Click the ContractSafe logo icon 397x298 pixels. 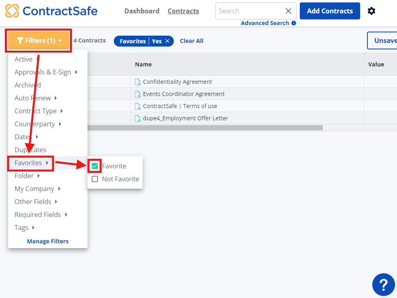point(12,11)
